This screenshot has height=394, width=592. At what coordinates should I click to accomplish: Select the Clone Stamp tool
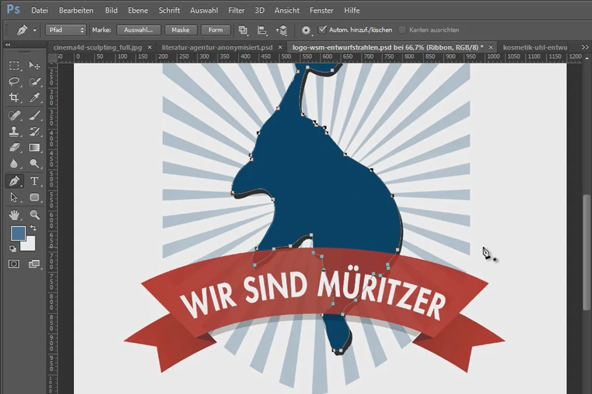14,131
